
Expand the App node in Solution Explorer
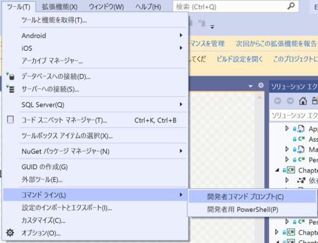[287, 128]
